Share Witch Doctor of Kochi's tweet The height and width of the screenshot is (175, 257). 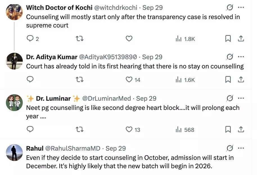(241, 39)
